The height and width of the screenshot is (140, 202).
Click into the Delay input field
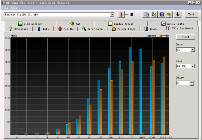(183, 83)
